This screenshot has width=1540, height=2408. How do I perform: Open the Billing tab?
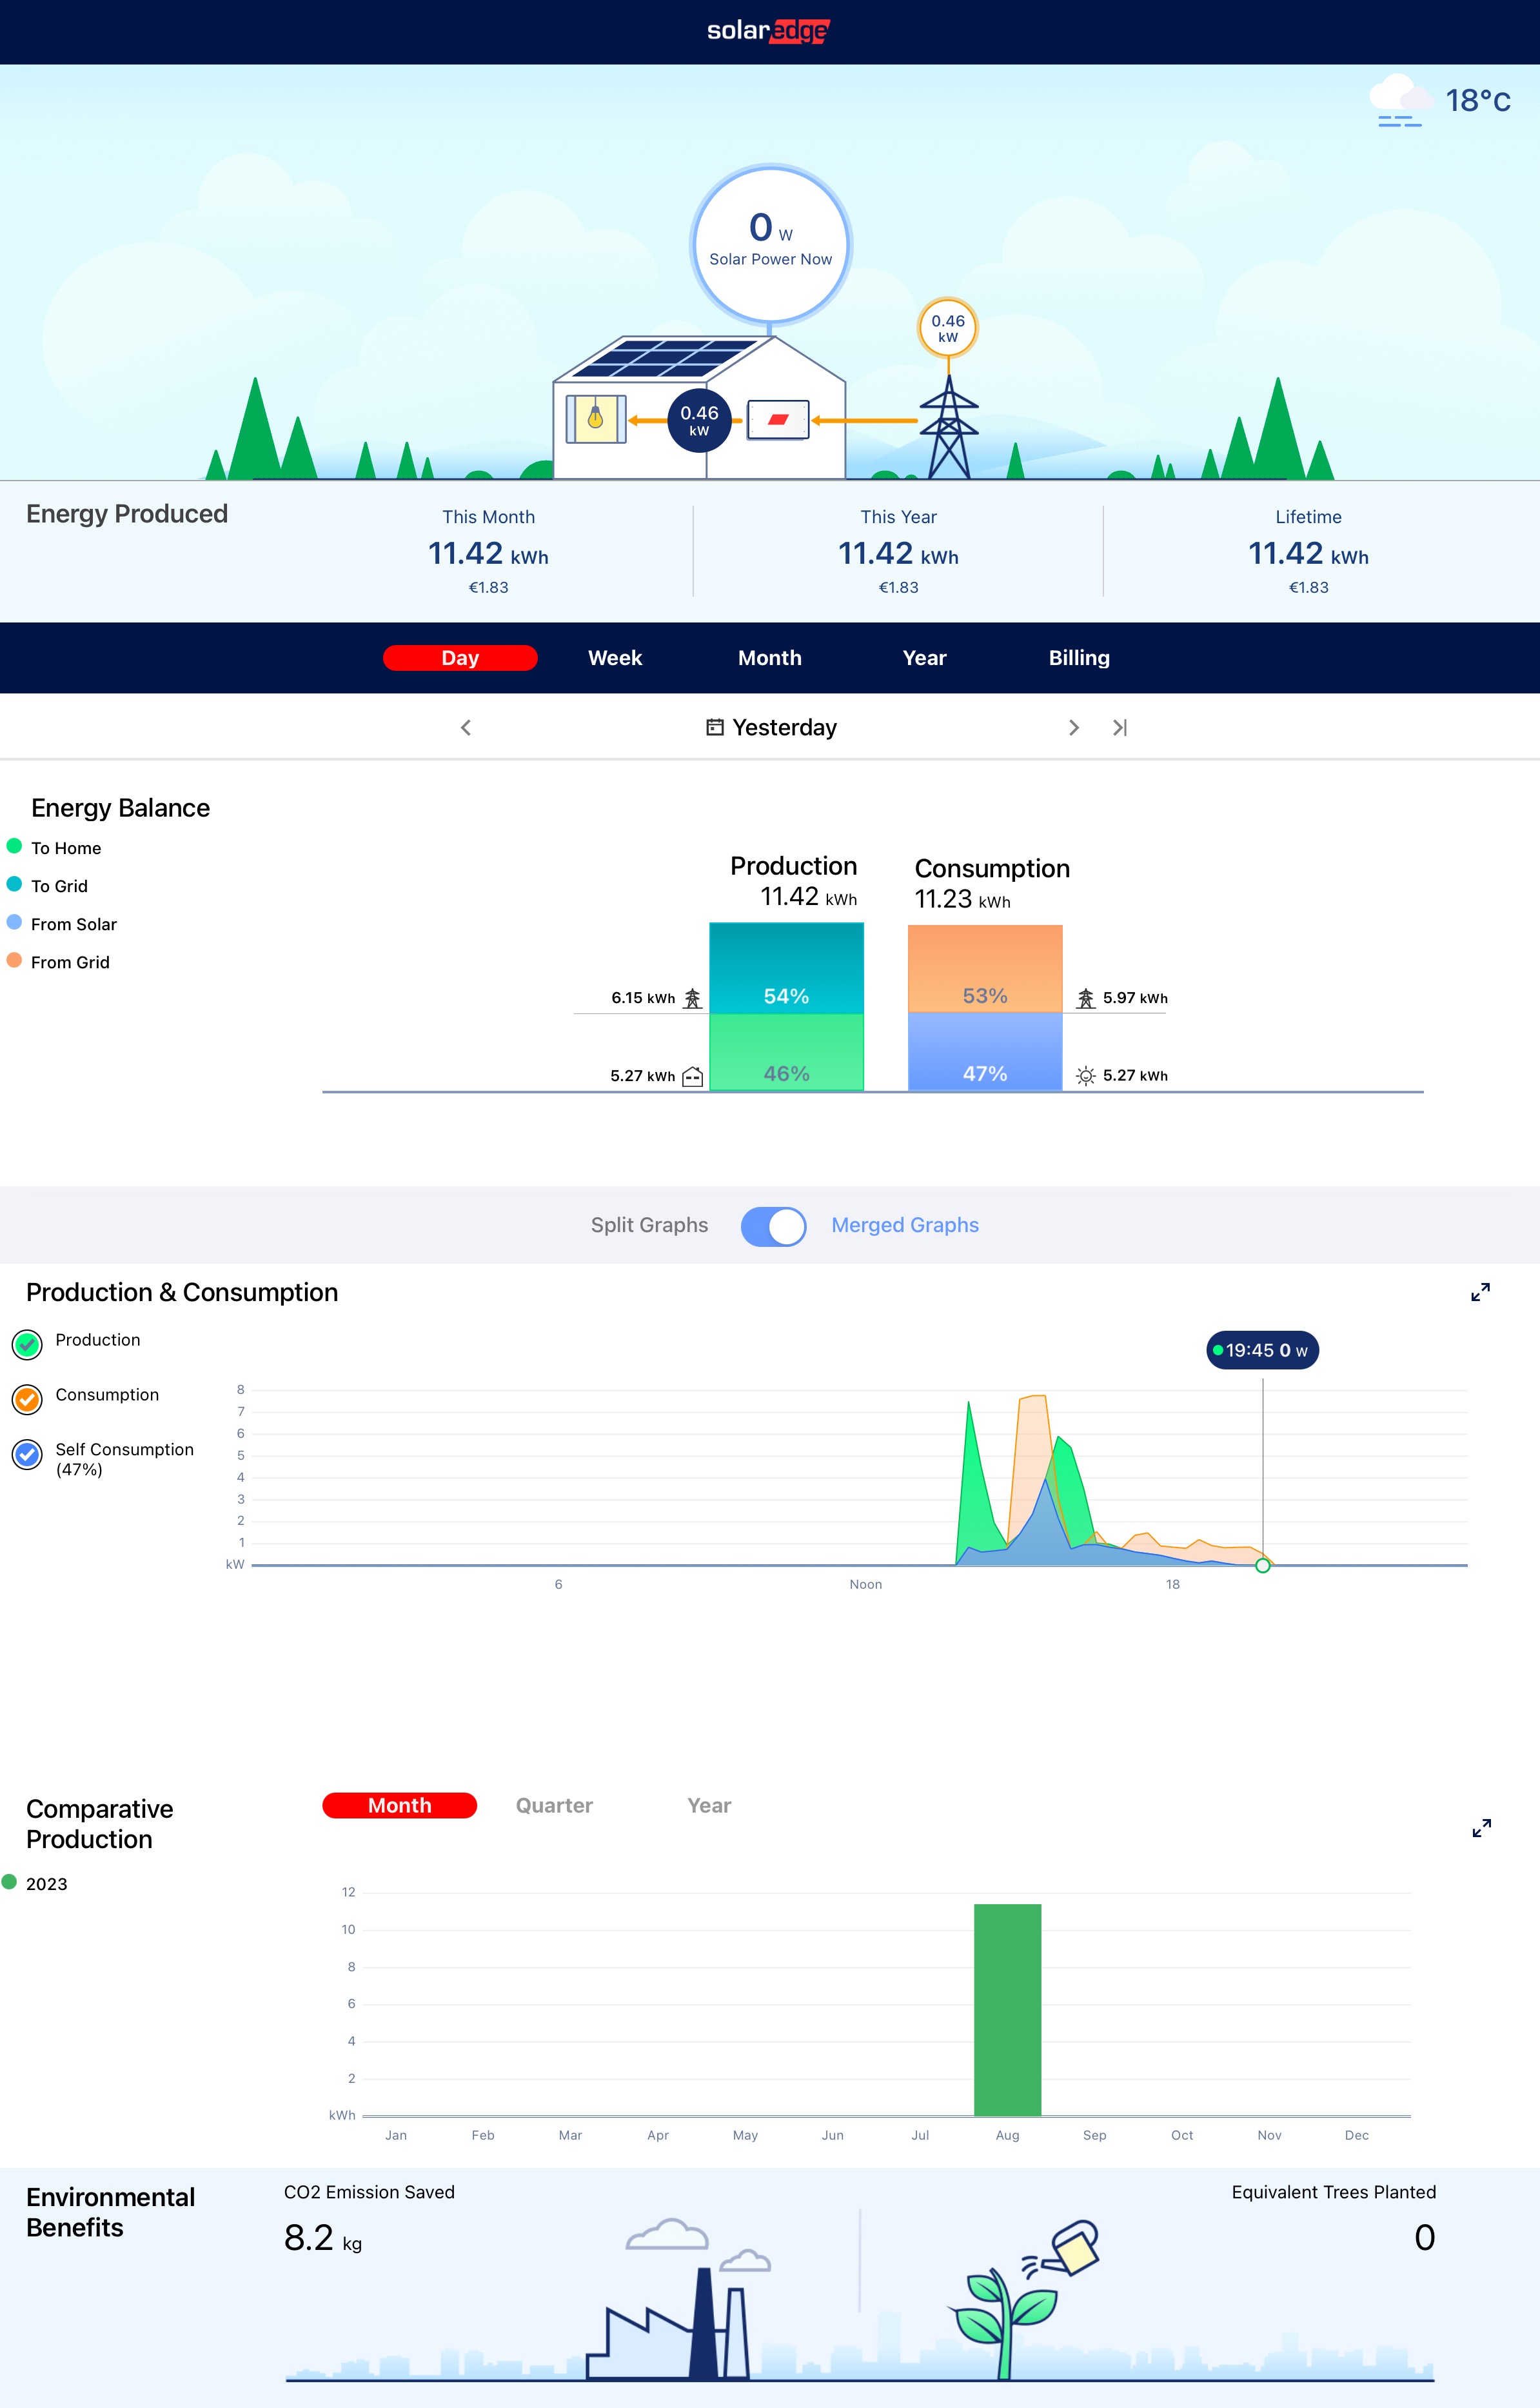pos(1079,658)
